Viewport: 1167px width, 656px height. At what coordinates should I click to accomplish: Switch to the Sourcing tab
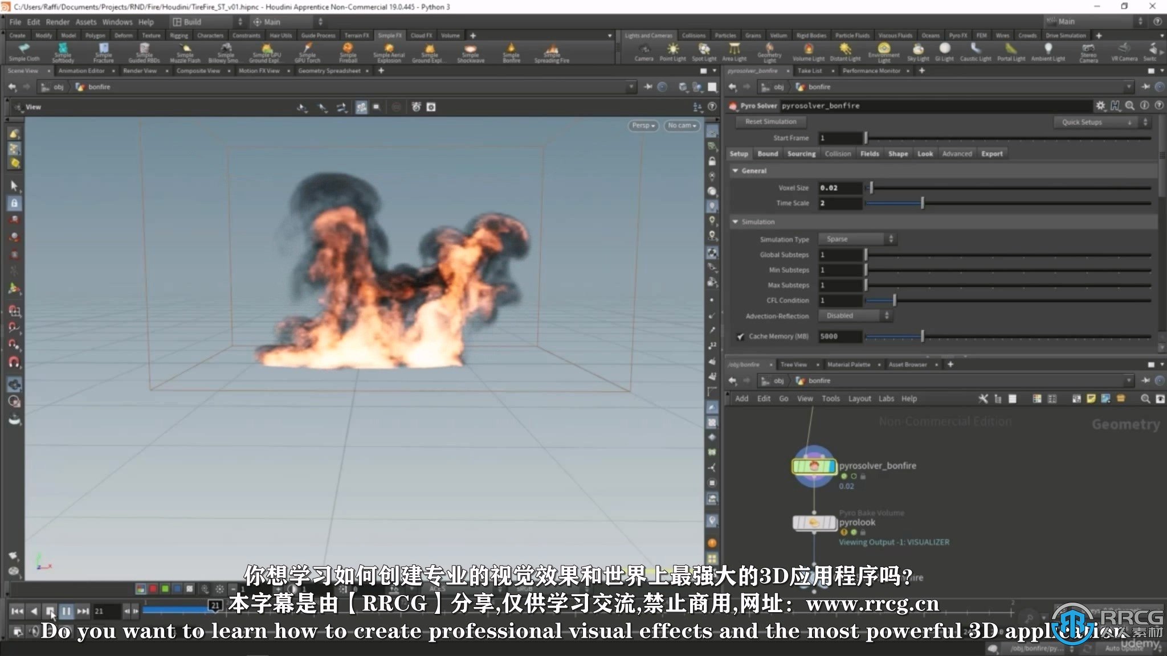point(801,154)
